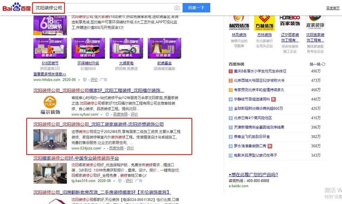This screenshot has height=204, width=342.
Task: Open hot topic 全球新冠肺炎确诊病例超900万
Action: click(x=258, y=108)
